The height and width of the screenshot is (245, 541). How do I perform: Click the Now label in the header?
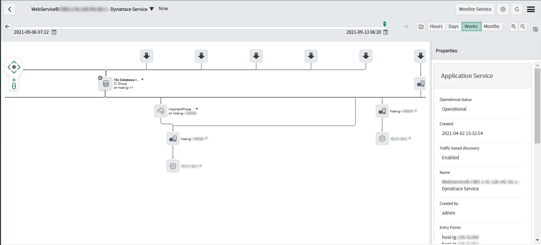click(163, 8)
